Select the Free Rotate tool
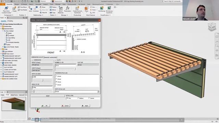The height and width of the screenshot is (123, 219). pos(22,10)
